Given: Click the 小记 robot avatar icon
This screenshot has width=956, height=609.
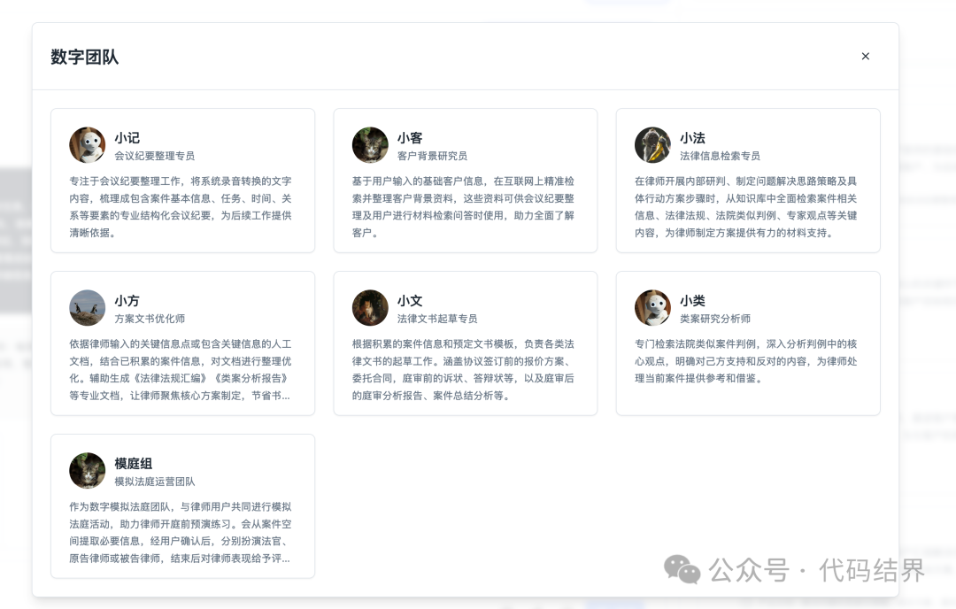Looking at the screenshot, I should pos(88,145).
